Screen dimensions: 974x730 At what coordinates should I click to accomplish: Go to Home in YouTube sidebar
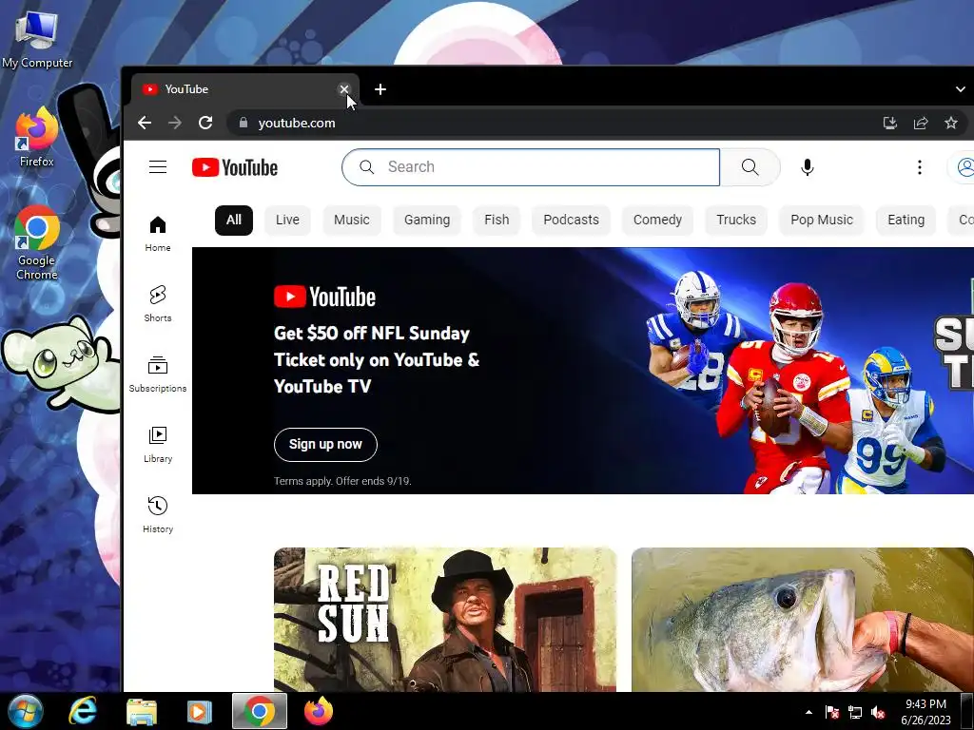click(158, 234)
